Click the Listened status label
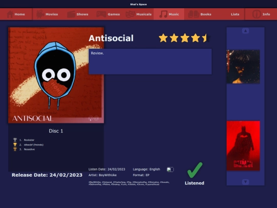Image resolution: width=277 pixels, height=208 pixels. [x=194, y=183]
